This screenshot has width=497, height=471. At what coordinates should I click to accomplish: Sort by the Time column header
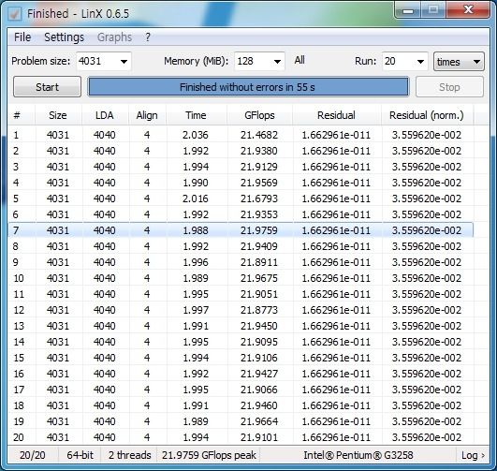pyautogui.click(x=196, y=115)
